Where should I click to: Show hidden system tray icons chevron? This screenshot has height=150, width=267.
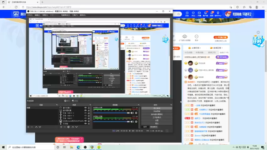click(233, 147)
